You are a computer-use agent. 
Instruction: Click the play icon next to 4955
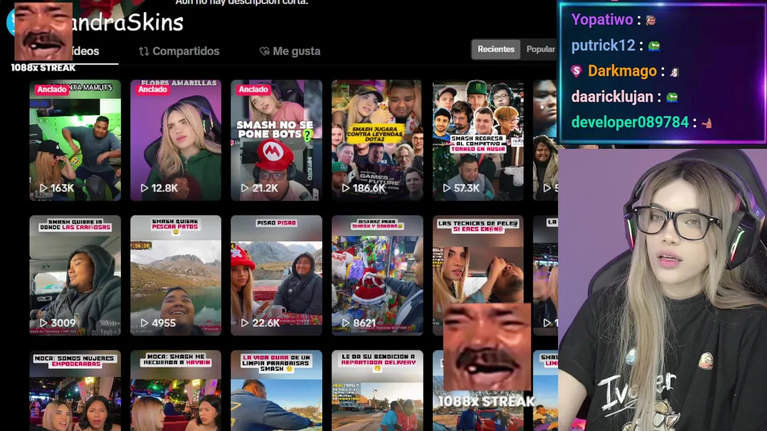pos(144,323)
